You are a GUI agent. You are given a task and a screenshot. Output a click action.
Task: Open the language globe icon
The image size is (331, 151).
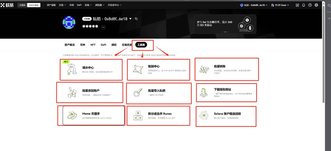tap(316, 5)
